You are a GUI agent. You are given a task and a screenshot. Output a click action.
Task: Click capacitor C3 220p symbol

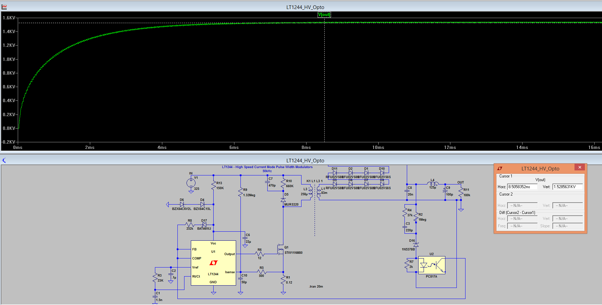405,227
